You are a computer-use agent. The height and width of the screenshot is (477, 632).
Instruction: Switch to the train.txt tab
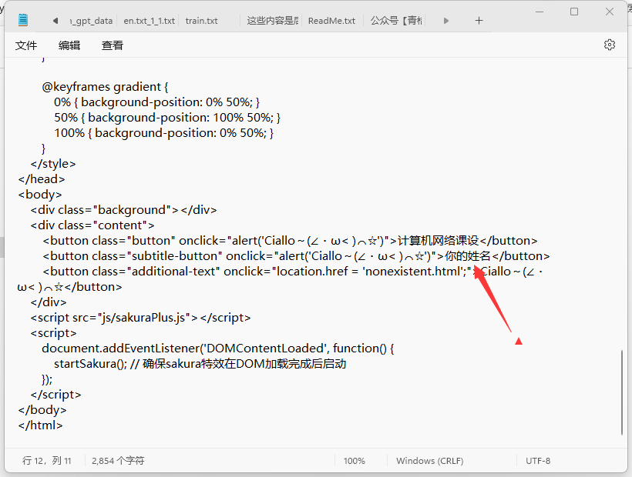[x=201, y=21]
